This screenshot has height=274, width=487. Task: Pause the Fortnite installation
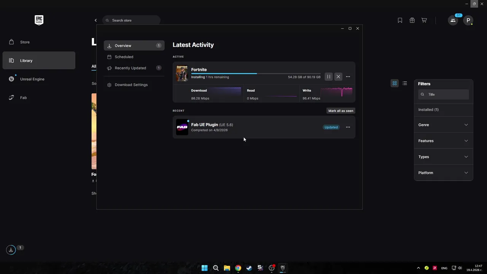pyautogui.click(x=329, y=76)
